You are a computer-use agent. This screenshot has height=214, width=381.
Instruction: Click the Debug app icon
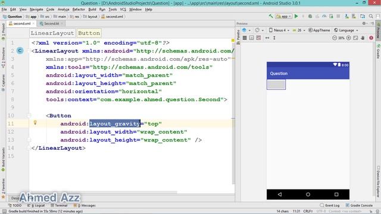[x=310, y=16]
